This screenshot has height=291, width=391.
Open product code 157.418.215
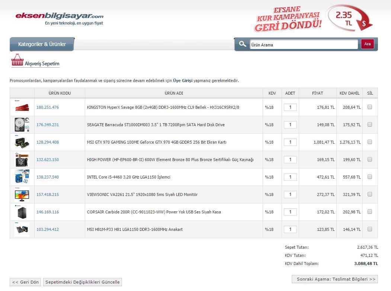48,194
